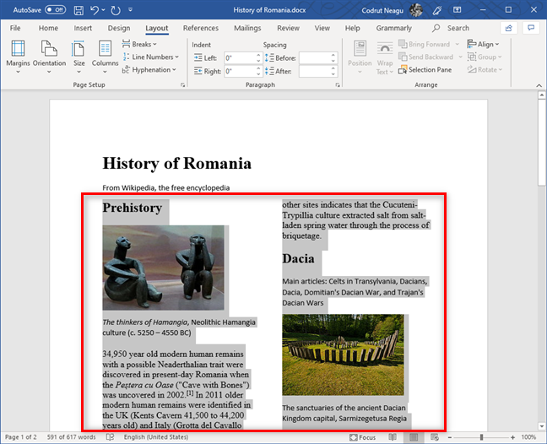This screenshot has height=444, width=547.
Task: Click Sarmizegetusa sanctuary image
Action: click(x=343, y=355)
